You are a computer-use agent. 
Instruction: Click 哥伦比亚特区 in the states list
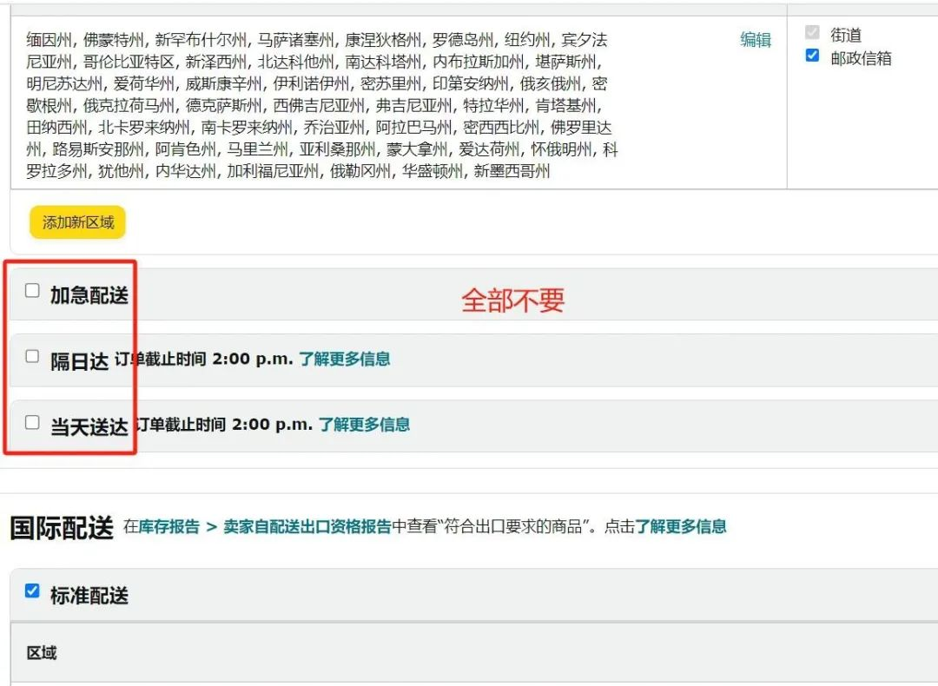tap(129, 62)
